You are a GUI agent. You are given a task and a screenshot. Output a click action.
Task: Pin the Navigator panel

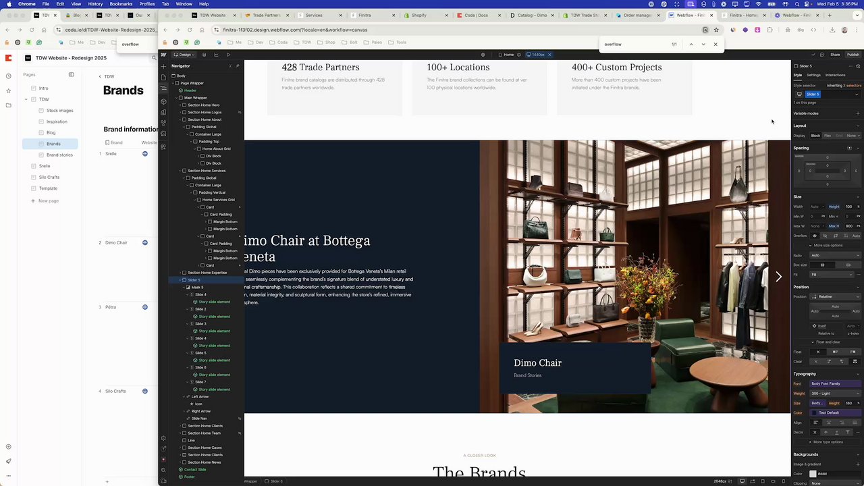238,65
